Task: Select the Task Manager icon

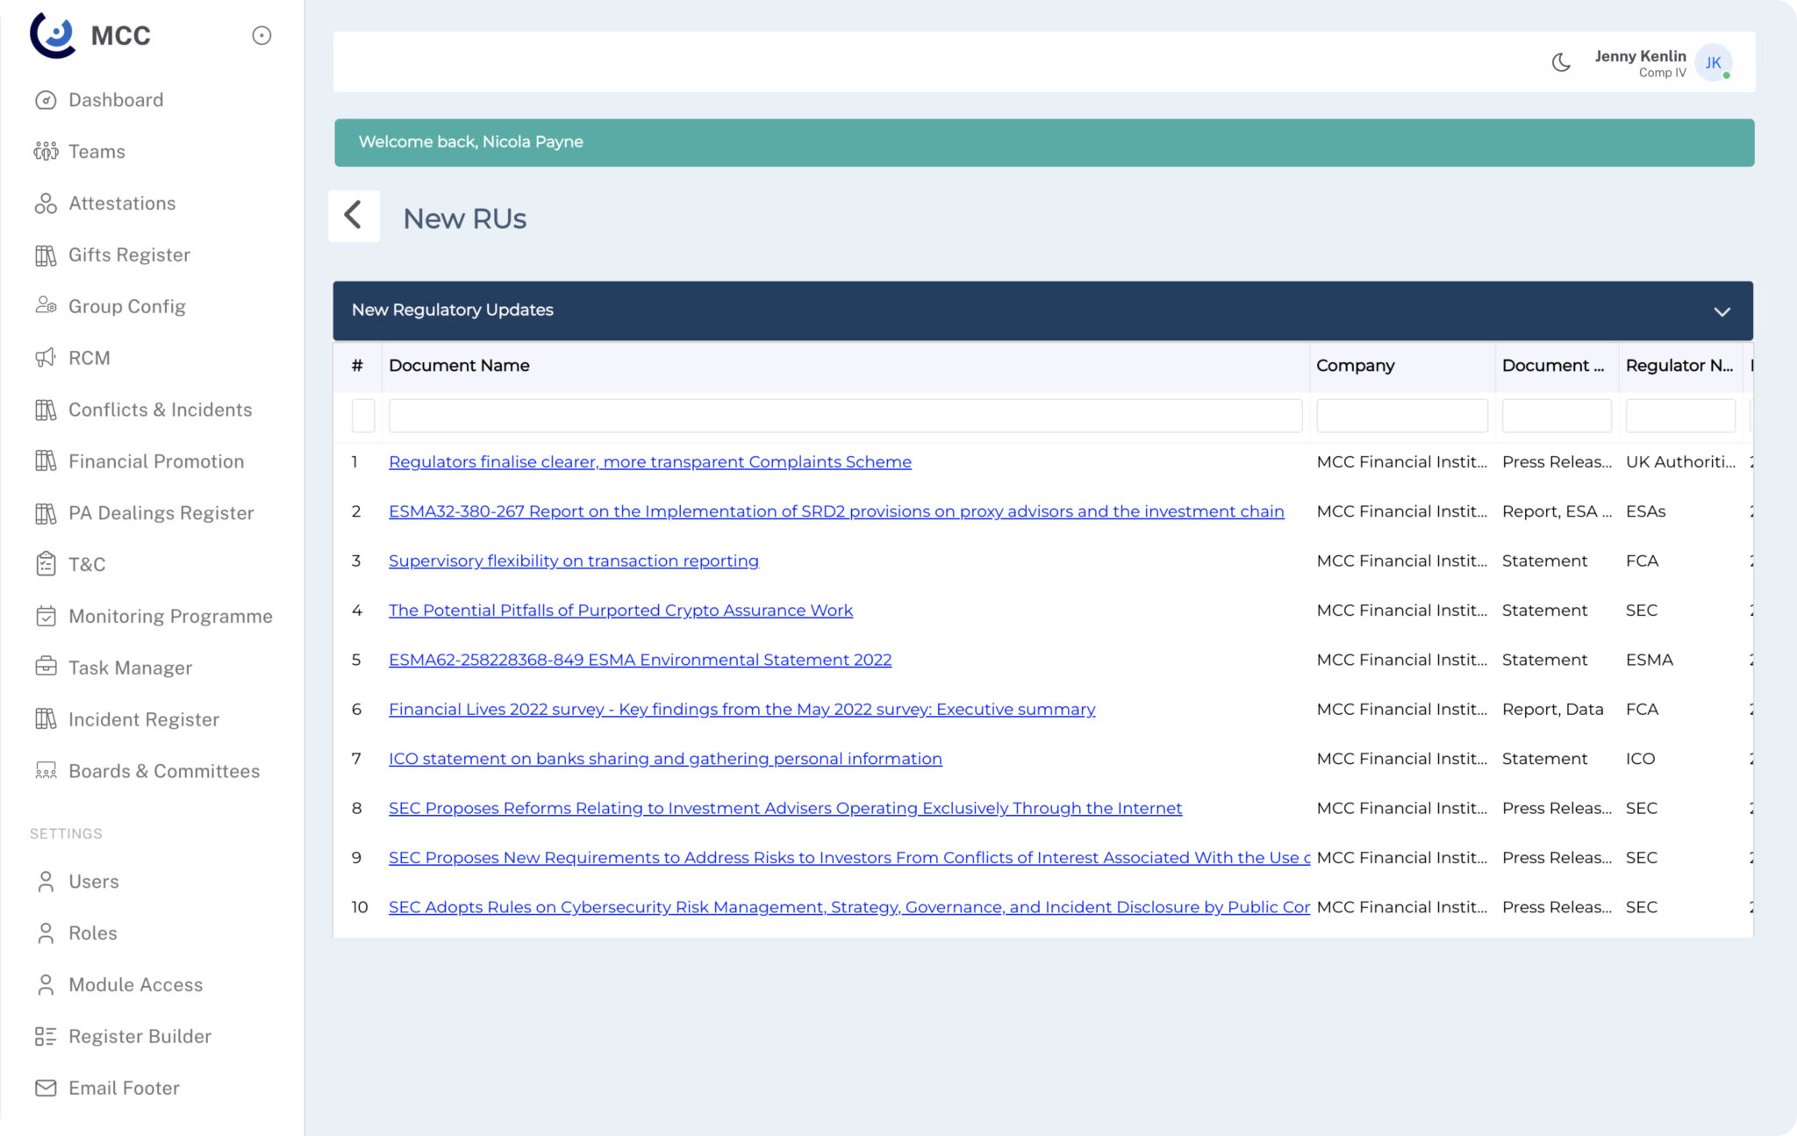Action: pos(46,668)
